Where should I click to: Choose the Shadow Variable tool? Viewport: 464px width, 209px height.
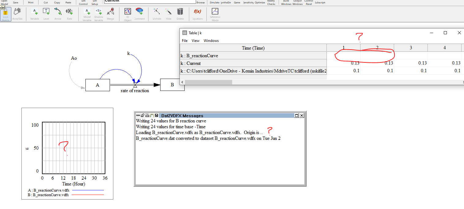pos(99,14)
